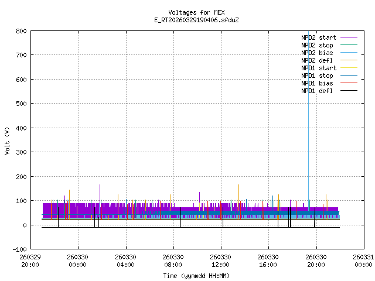
Task: Click the 260330 08:00 time tick
Action: [173, 260]
